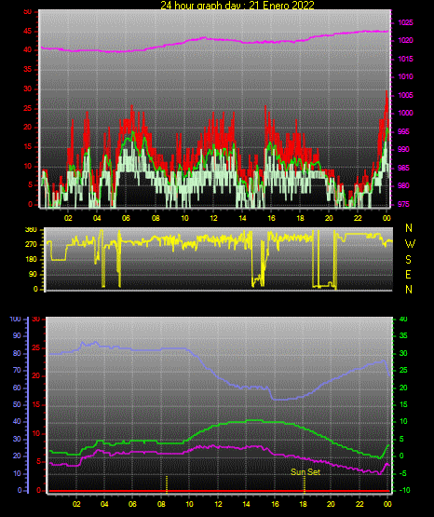
Task: Select the 1000 pressure axis label
Action: pyautogui.click(x=405, y=113)
